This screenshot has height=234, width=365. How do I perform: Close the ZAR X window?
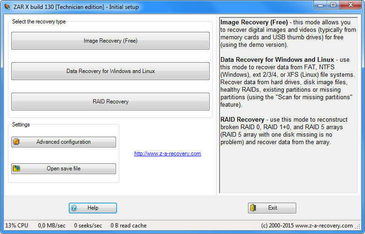[x=350, y=5]
